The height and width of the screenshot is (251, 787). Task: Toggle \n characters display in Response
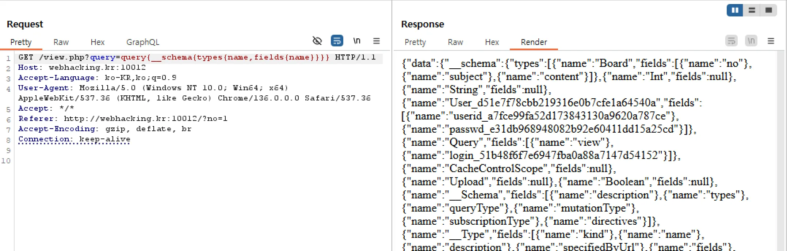[x=751, y=41]
